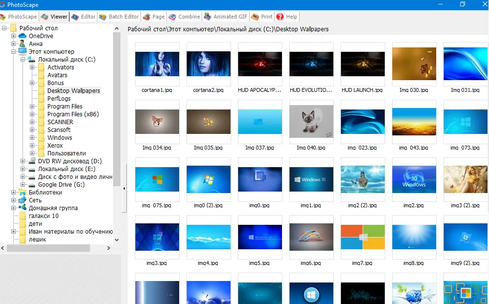Restore down the PhotoScape window
The width and height of the screenshot is (489, 304).
pyautogui.click(x=463, y=4)
